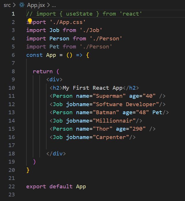Click the arrow '=>' on line 6

79,55
